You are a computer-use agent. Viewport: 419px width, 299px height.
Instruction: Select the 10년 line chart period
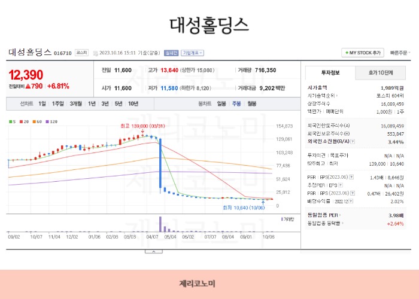tap(133, 103)
